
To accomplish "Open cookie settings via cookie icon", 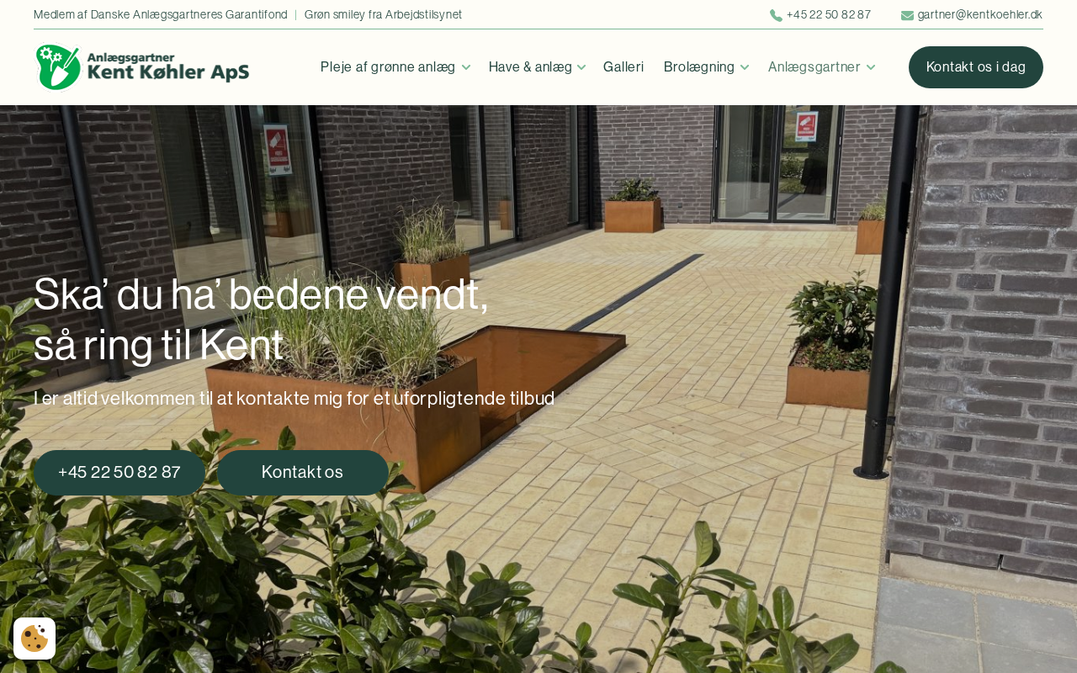I will tap(34, 639).
